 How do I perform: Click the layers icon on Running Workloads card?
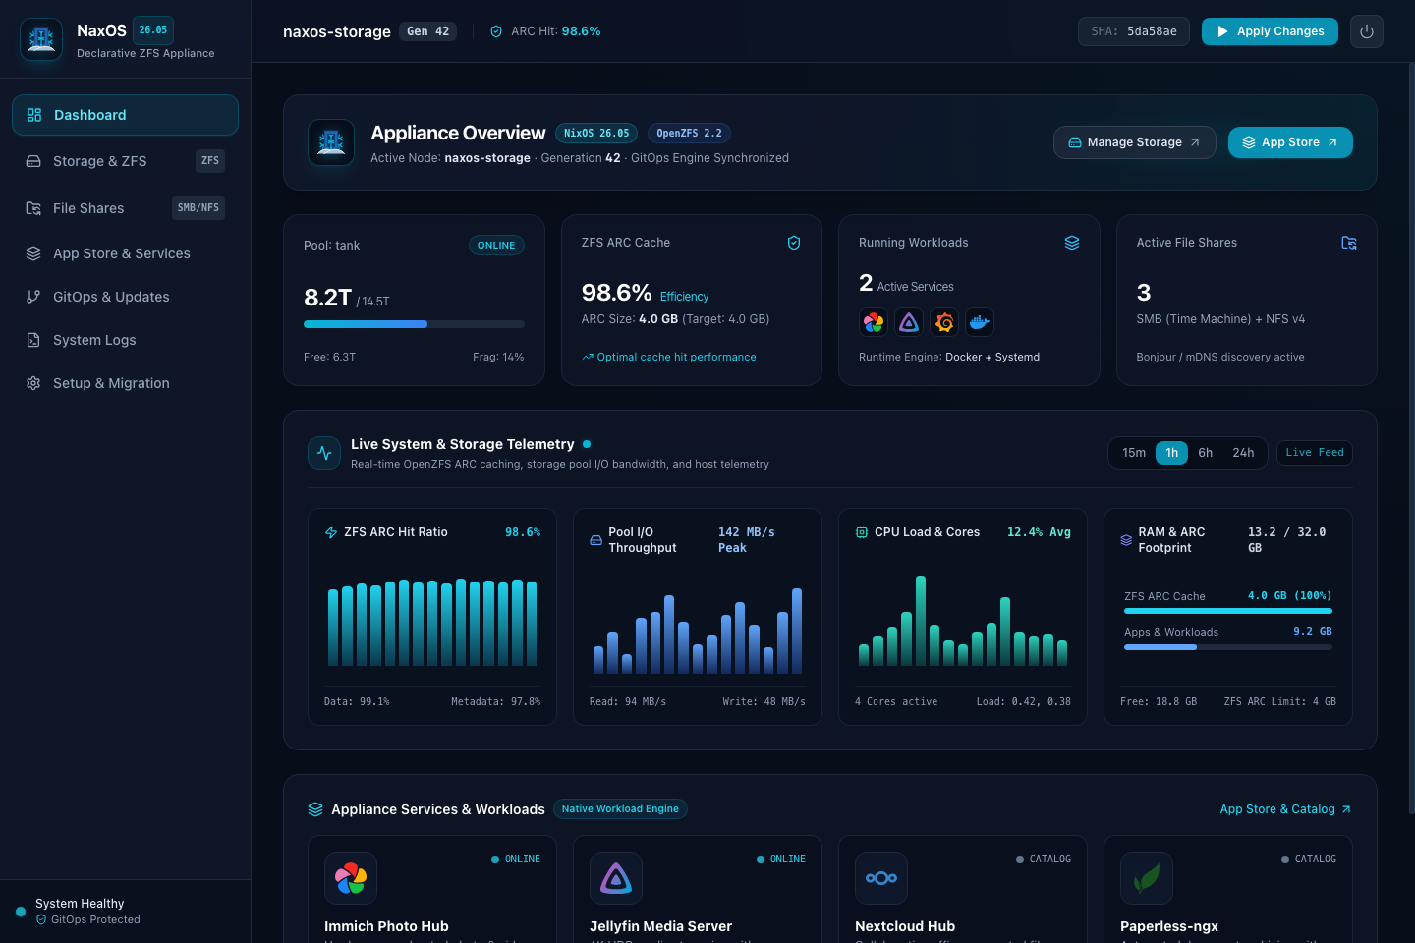1072,243
